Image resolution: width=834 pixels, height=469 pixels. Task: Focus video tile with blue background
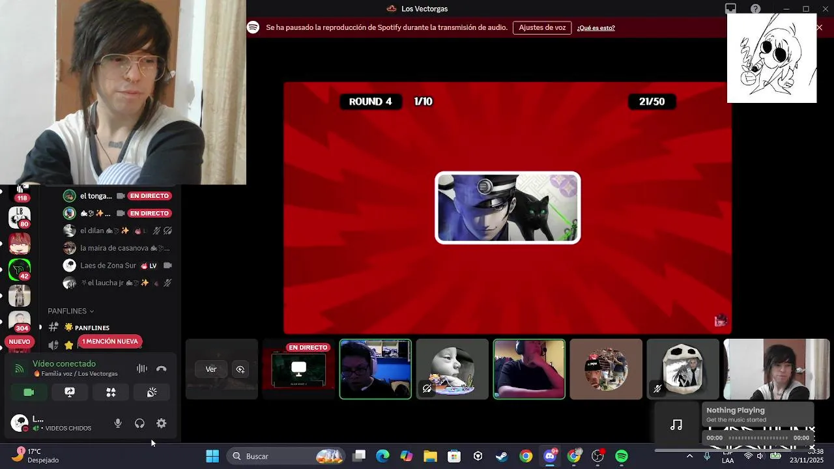tap(375, 369)
